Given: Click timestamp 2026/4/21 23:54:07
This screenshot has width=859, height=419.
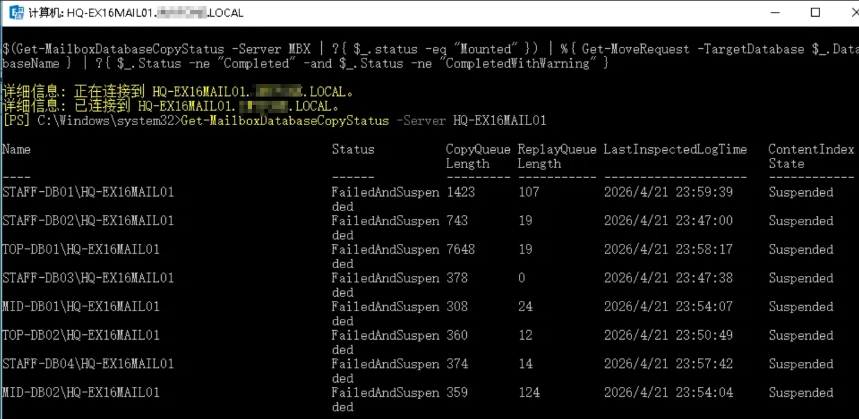Looking at the screenshot, I should 668,307.
